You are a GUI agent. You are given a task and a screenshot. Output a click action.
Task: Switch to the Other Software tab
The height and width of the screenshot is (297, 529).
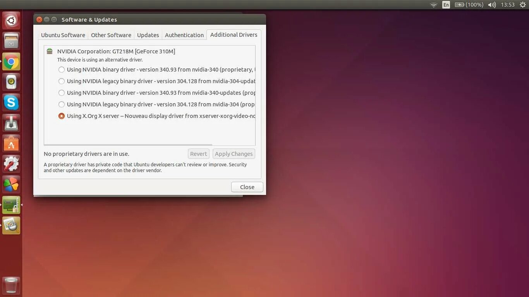pyautogui.click(x=111, y=35)
